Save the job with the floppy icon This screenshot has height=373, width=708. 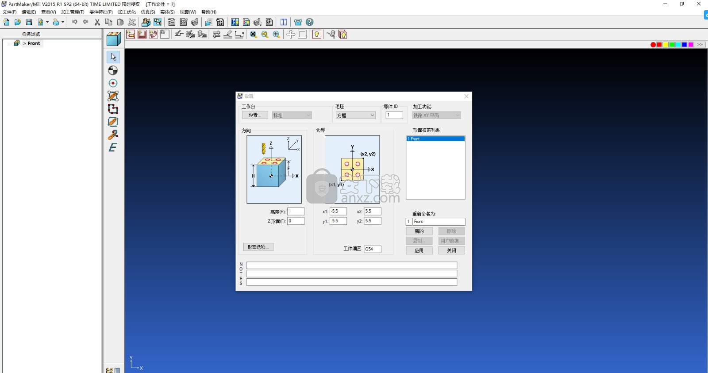click(x=29, y=22)
